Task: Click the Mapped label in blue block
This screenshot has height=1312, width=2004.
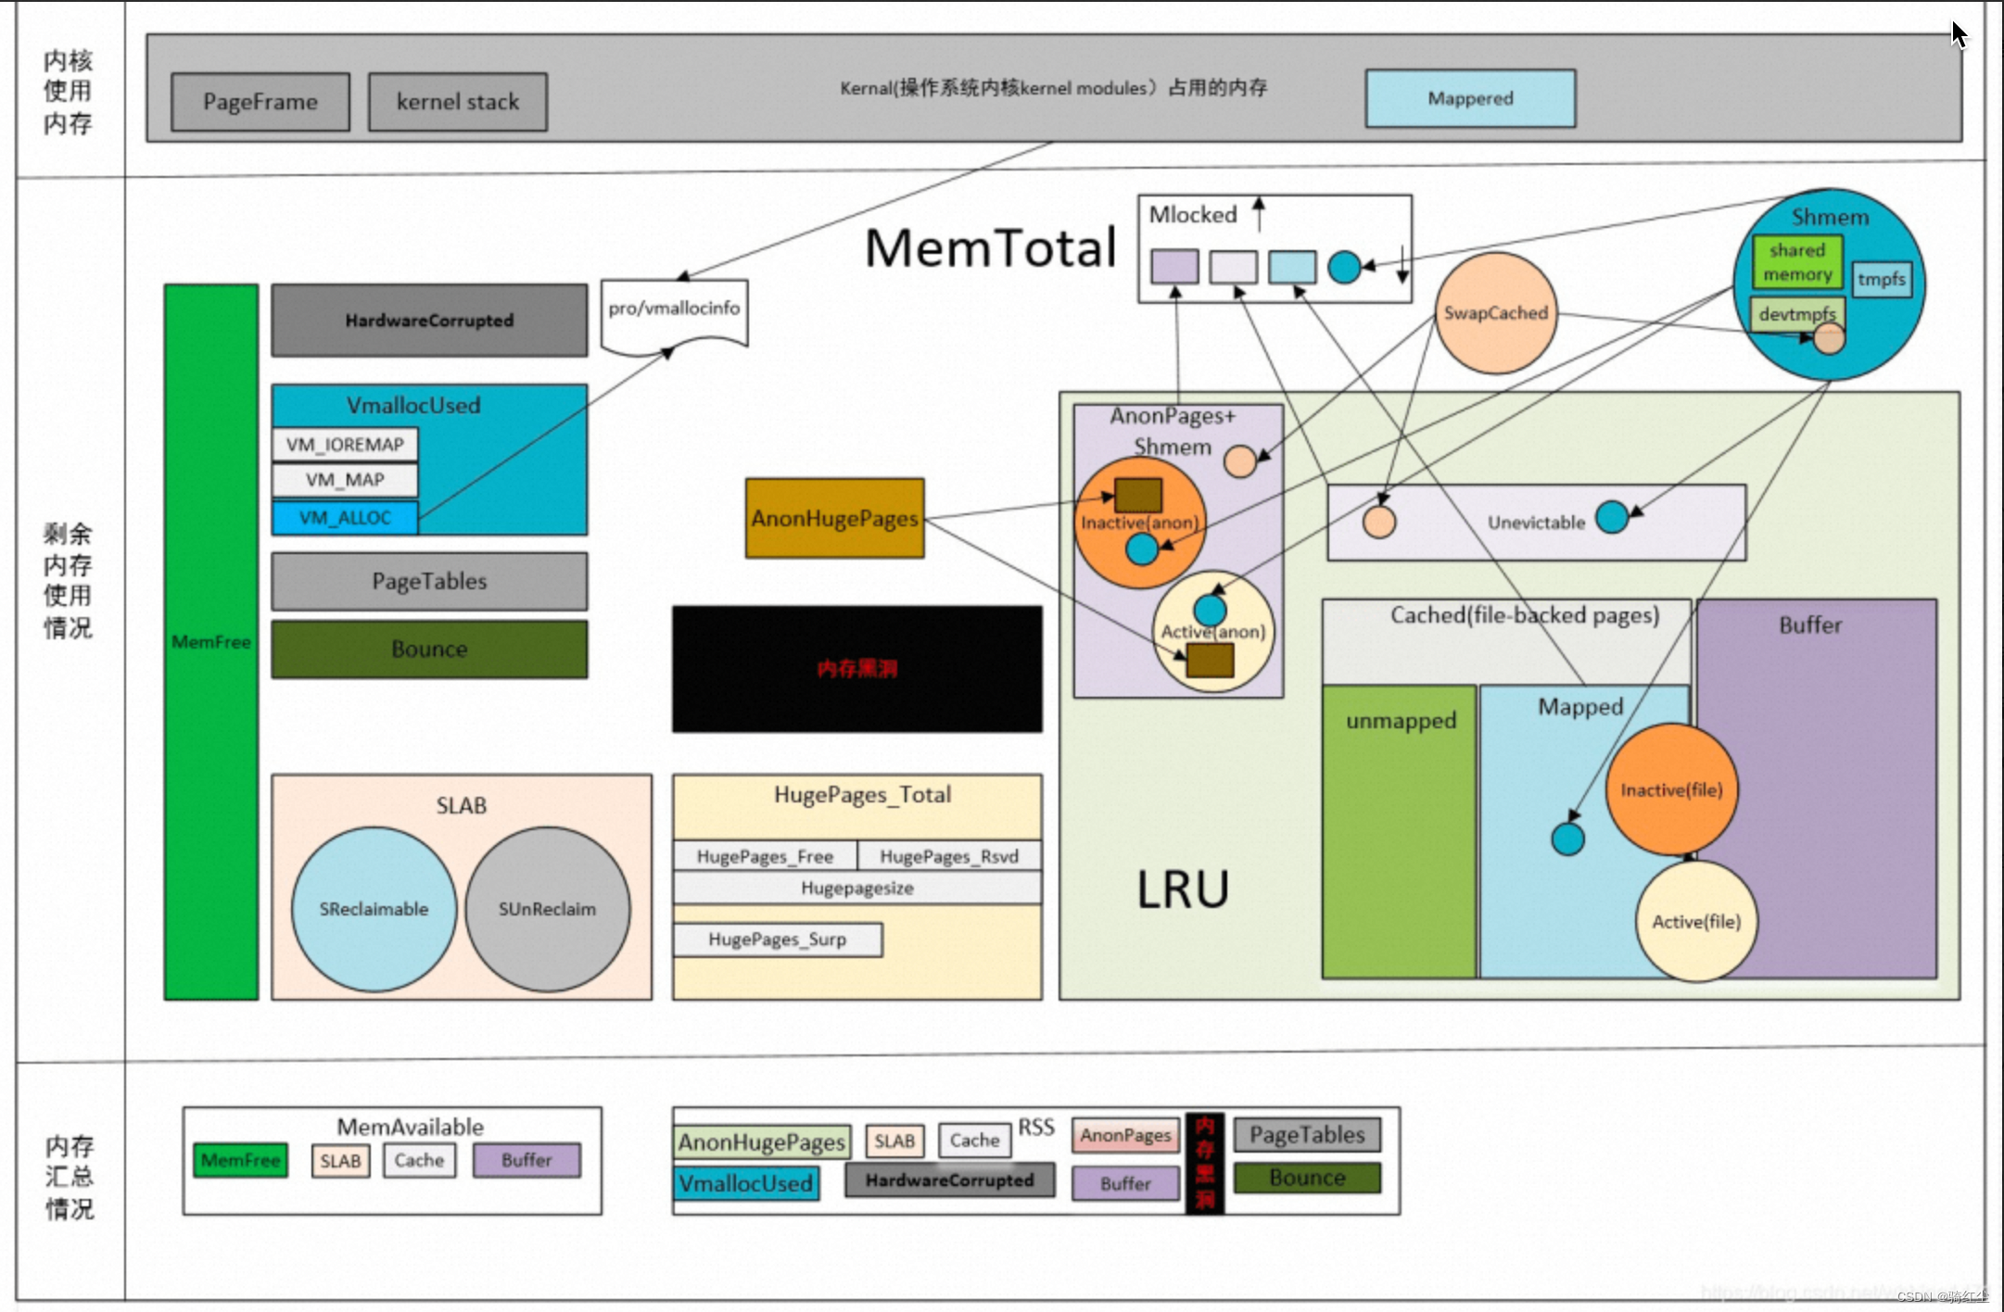Action: tap(1580, 707)
